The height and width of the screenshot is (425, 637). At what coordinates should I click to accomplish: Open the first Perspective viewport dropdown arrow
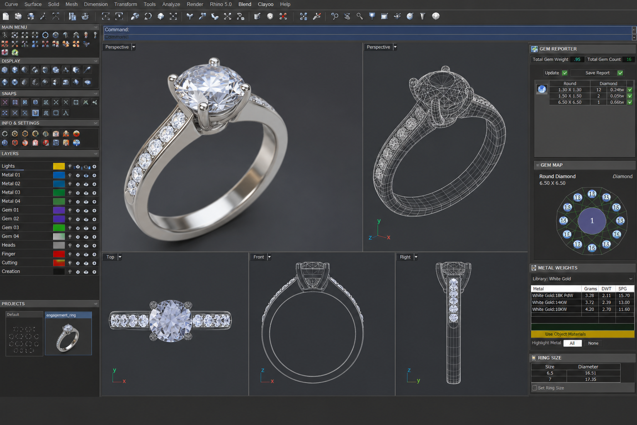[x=134, y=47]
